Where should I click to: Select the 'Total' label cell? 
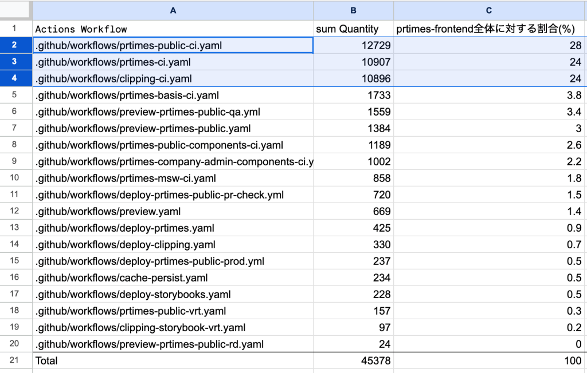tap(173, 361)
